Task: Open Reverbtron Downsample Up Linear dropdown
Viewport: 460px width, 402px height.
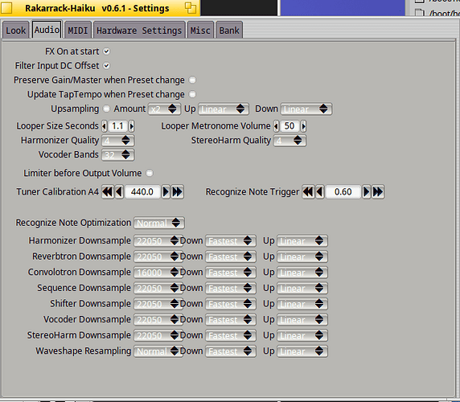Action: click(x=302, y=256)
